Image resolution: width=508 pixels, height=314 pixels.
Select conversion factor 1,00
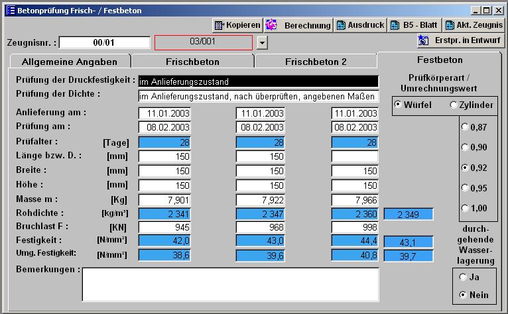click(x=464, y=208)
